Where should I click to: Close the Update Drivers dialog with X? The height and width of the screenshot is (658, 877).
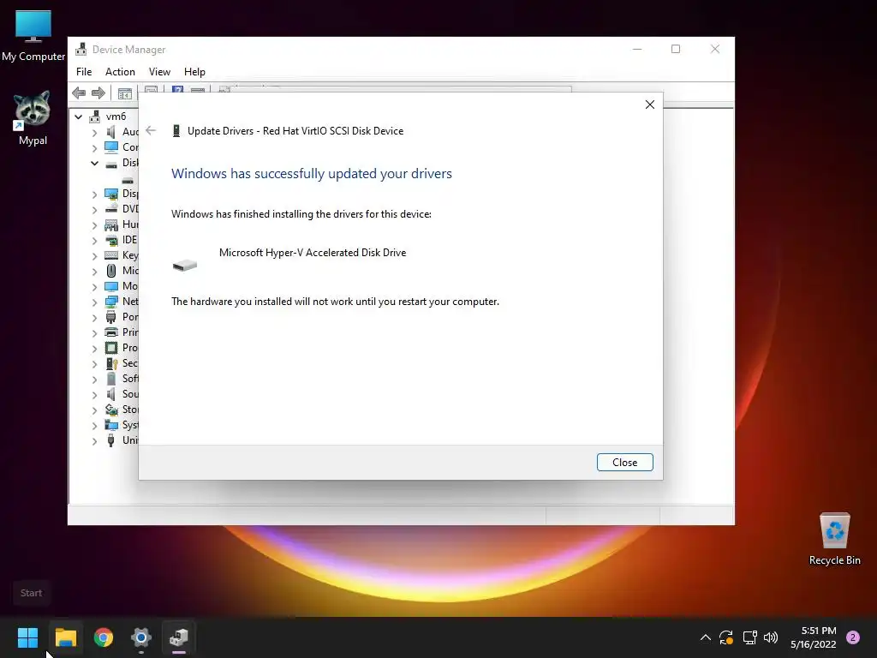click(650, 105)
